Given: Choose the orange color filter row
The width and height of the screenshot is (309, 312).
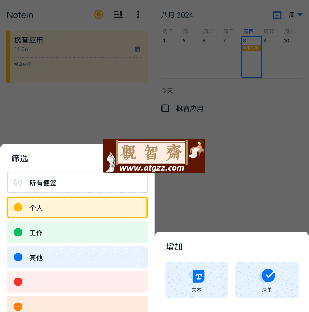Looking at the screenshot, I should (77, 304).
